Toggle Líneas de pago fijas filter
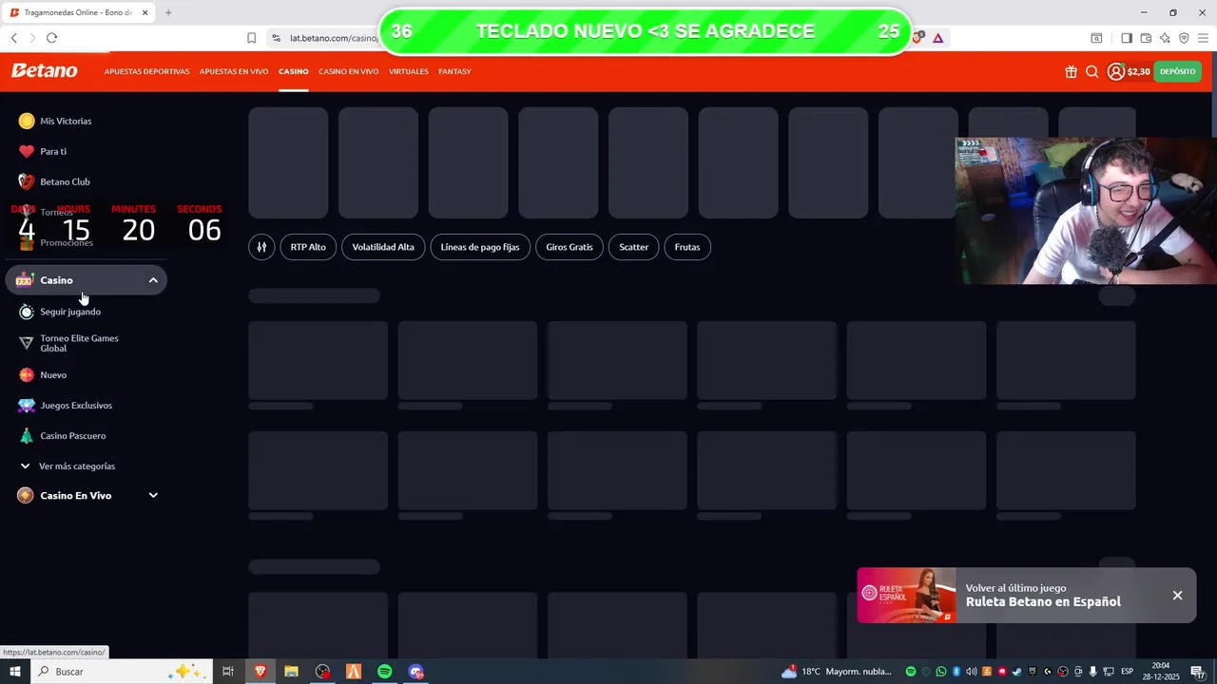Screen dimensions: 1217x684 coord(480,247)
